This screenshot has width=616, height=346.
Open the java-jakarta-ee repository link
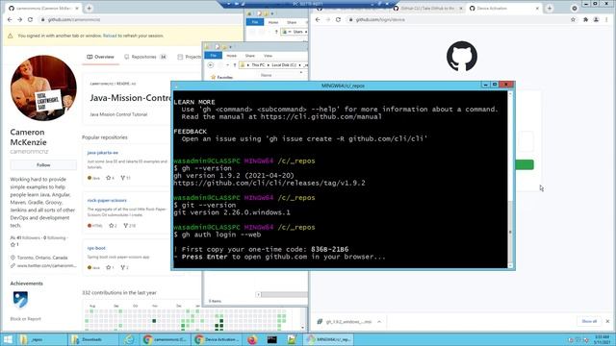(103, 153)
